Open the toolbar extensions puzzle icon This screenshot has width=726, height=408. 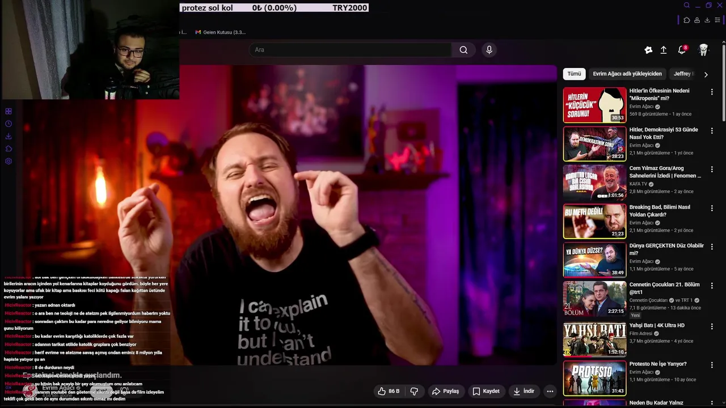(687, 20)
